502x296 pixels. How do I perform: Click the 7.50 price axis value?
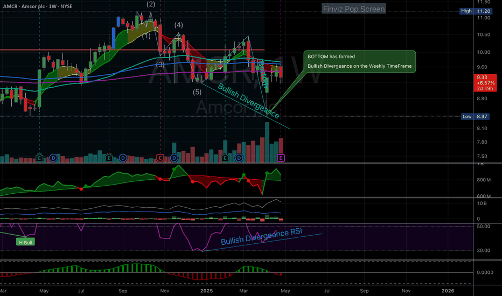482,157
